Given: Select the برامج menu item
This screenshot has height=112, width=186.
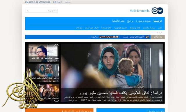Looking at the screenshot, I should [130, 21].
